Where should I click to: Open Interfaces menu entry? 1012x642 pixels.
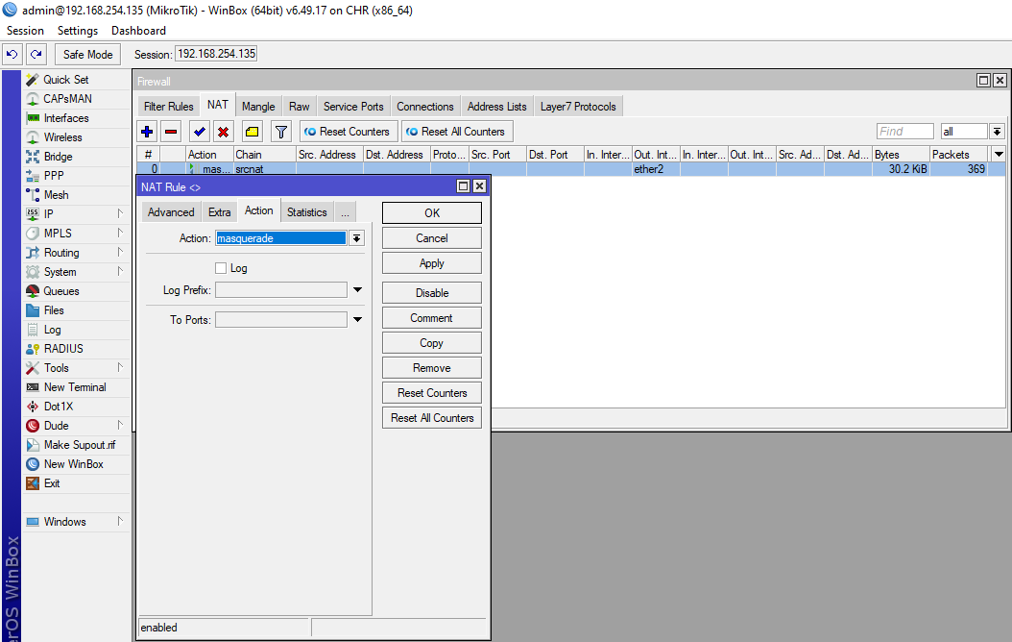pos(66,118)
